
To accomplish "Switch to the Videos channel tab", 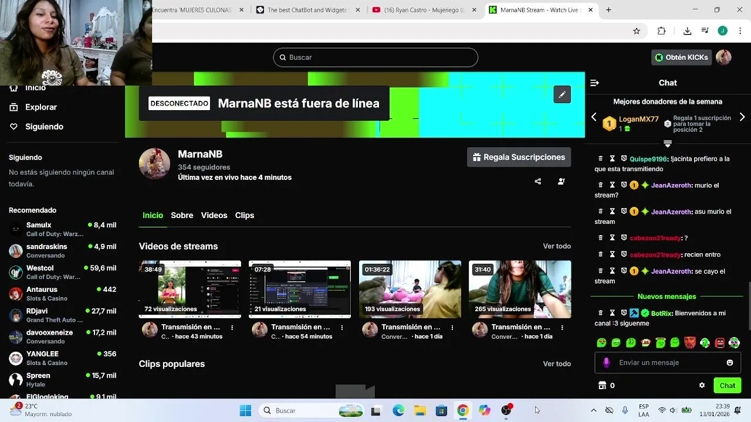I will pyautogui.click(x=214, y=215).
